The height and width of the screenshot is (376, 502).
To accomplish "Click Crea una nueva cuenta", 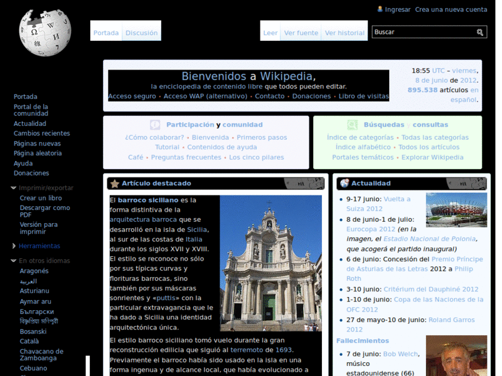I will pyautogui.click(x=451, y=9).
